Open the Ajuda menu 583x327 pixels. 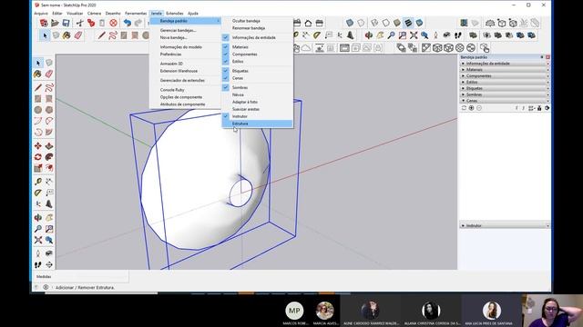click(193, 14)
